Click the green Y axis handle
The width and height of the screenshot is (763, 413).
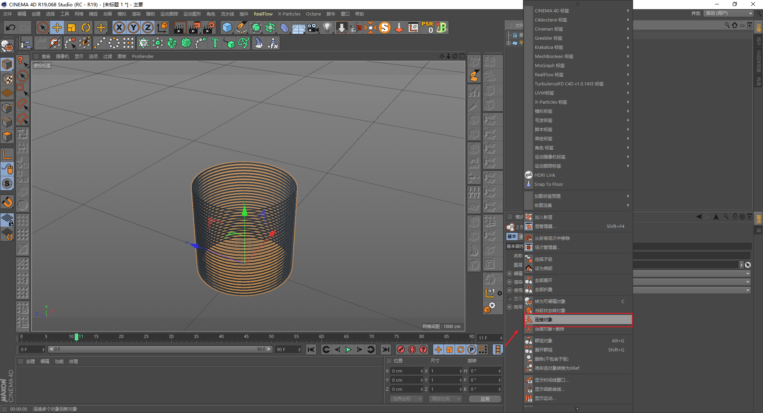click(244, 211)
